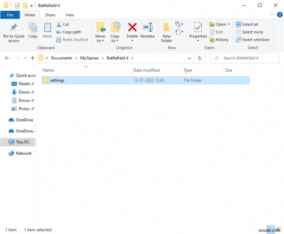Open the Share tab

50,15
